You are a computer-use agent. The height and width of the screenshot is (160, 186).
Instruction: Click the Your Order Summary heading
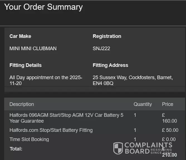coord(43,7)
